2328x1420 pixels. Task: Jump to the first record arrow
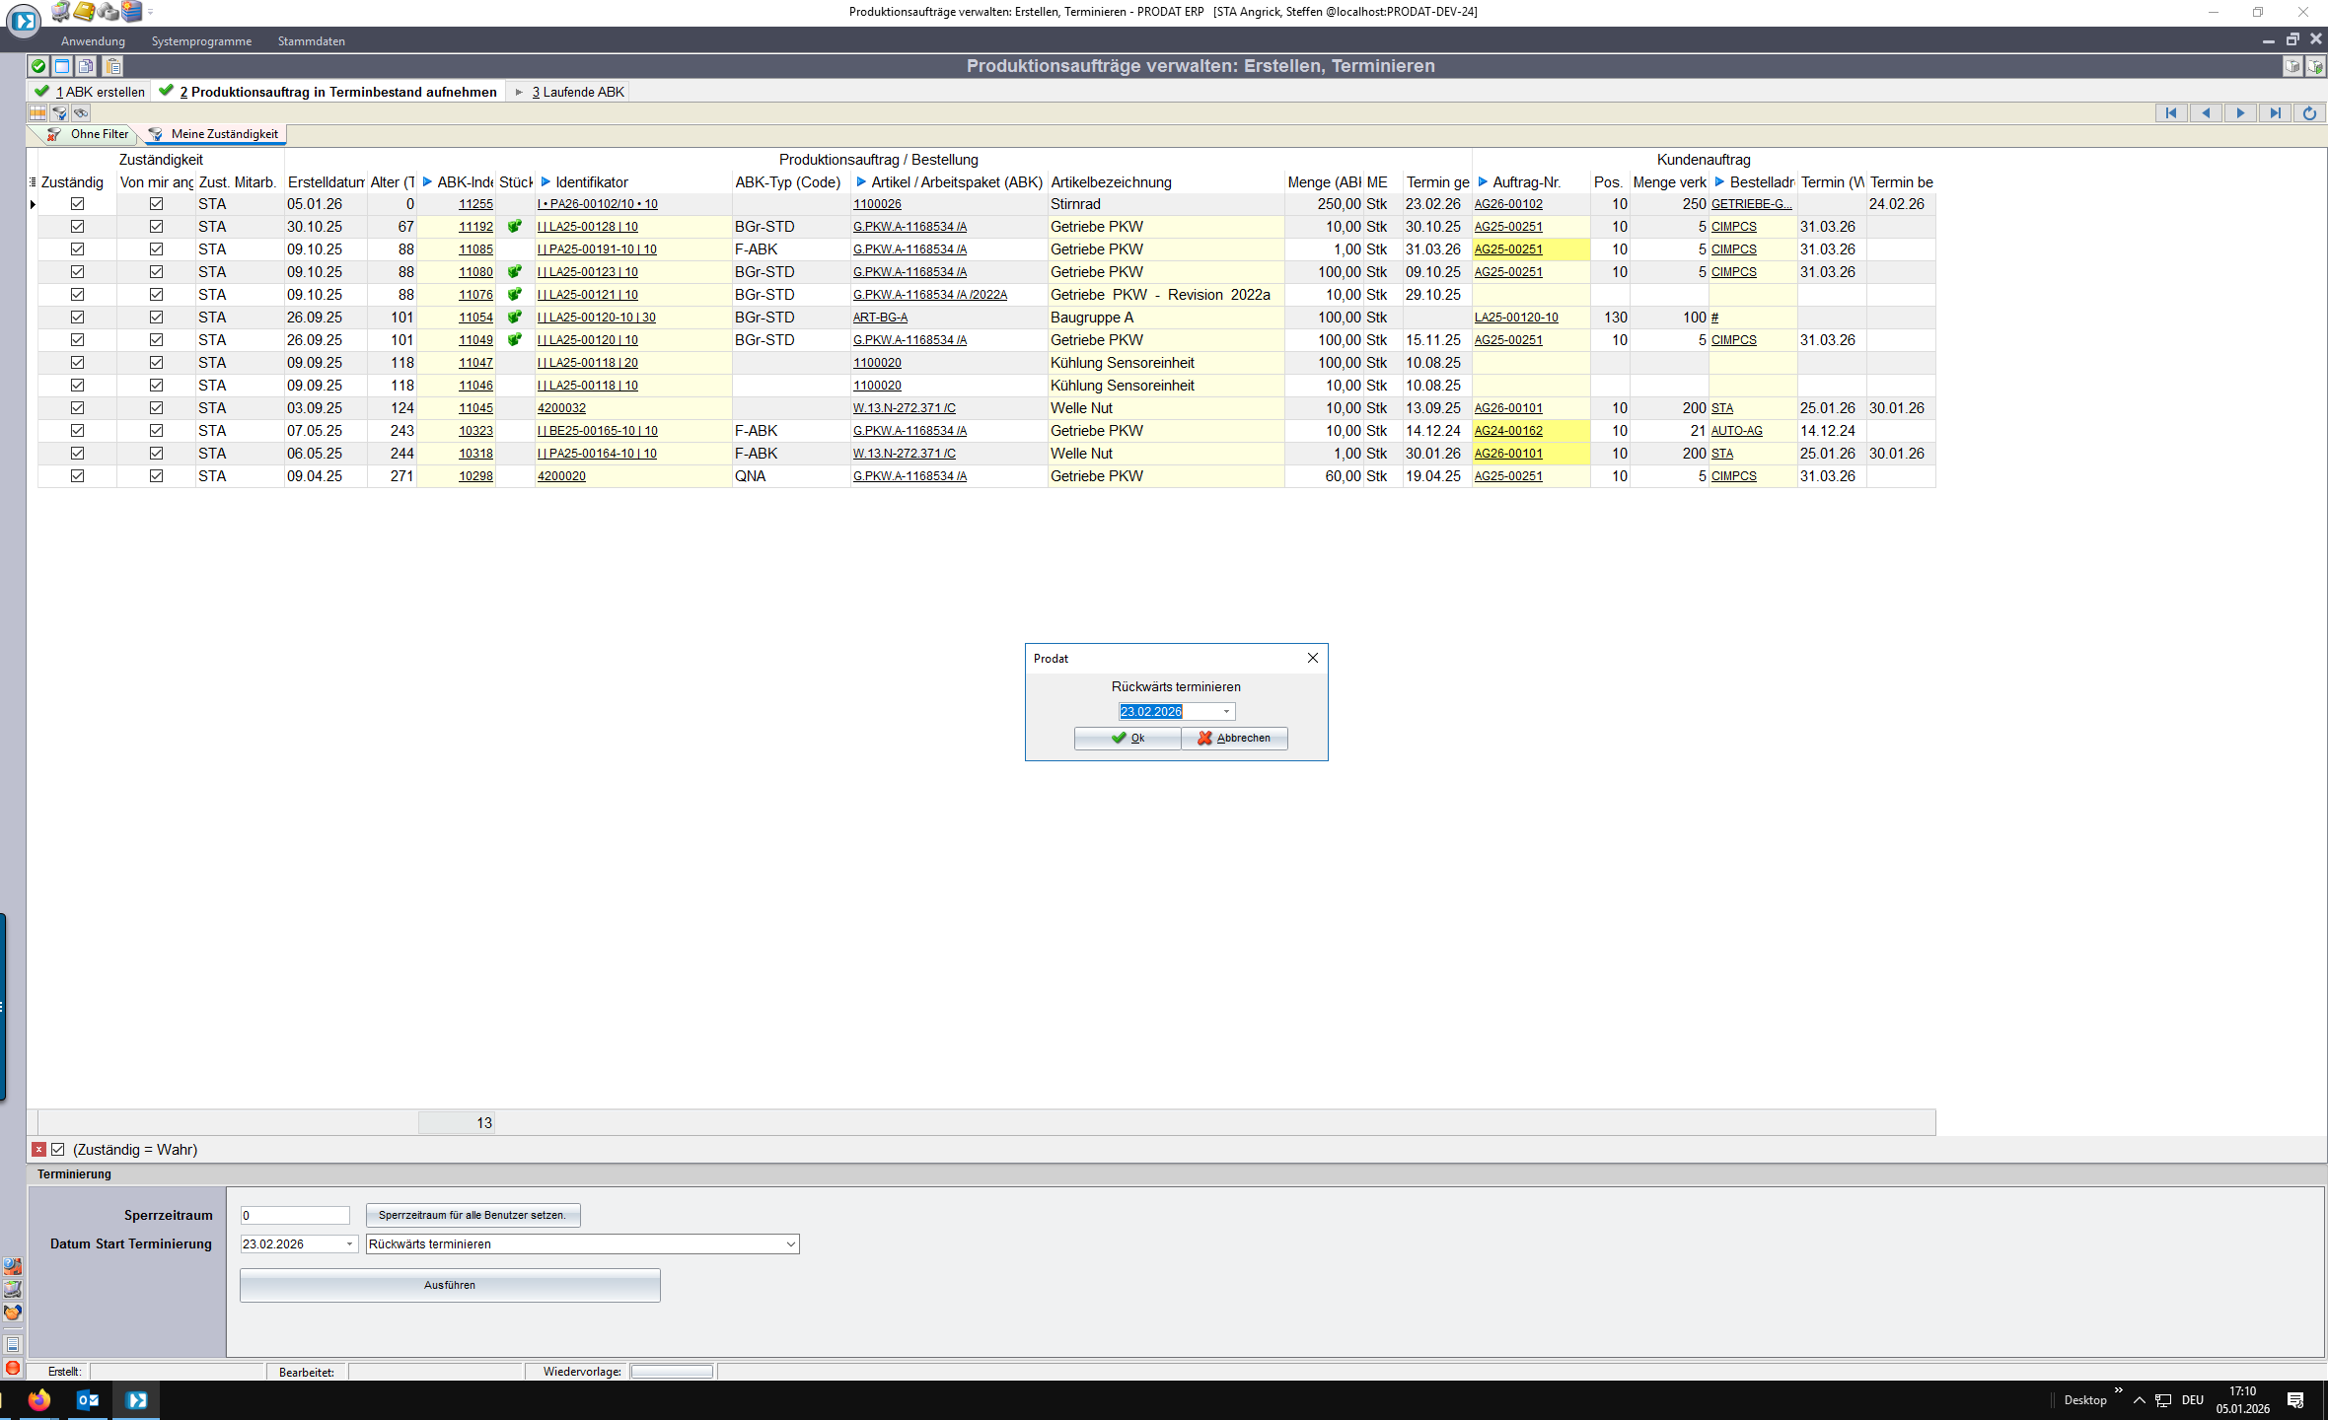pos(2170,113)
